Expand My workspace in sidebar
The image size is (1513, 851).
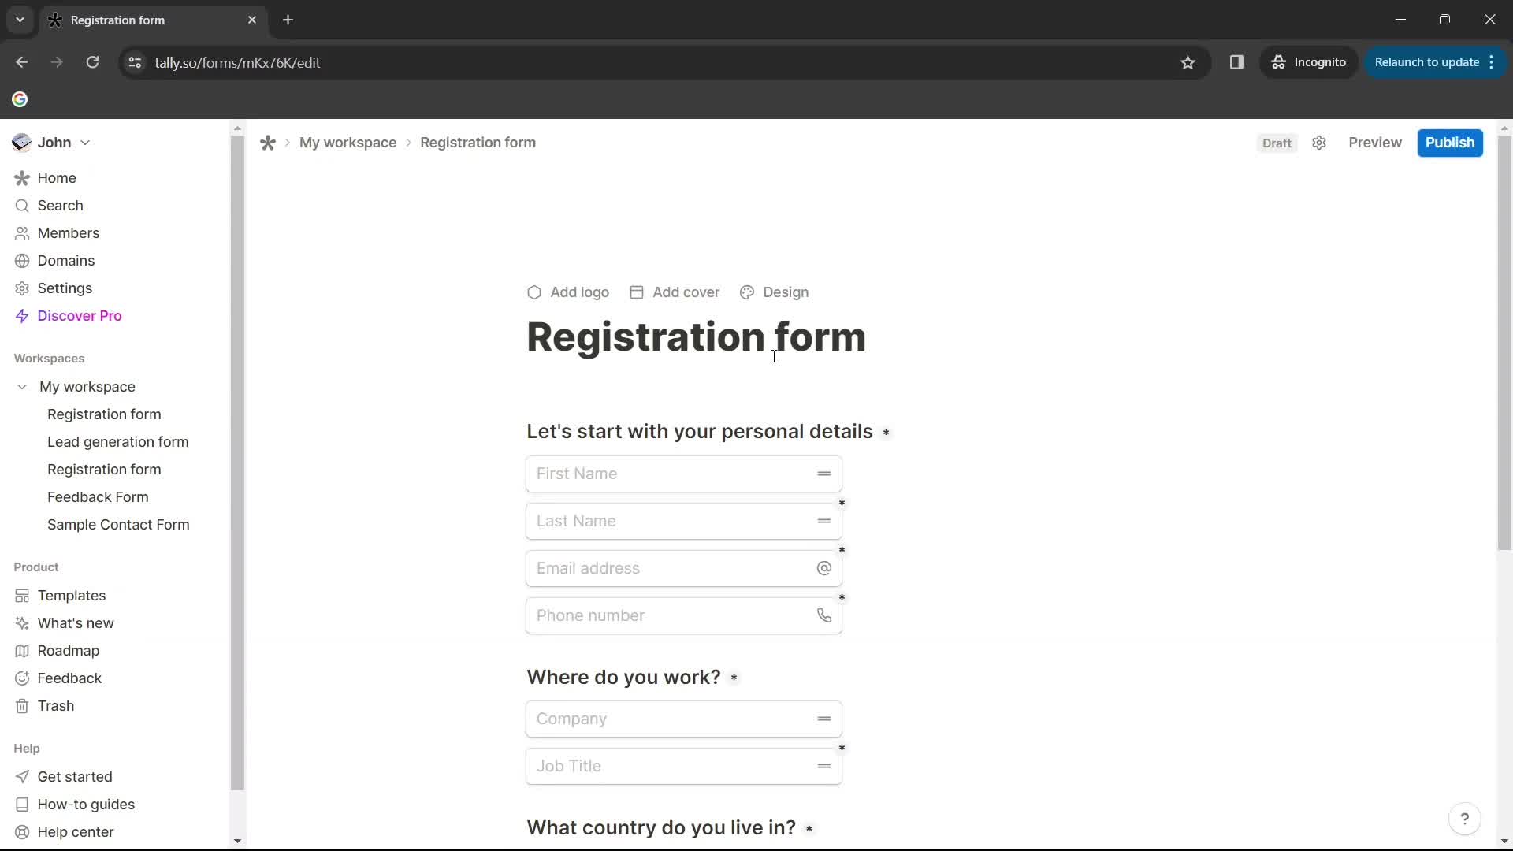22,387
